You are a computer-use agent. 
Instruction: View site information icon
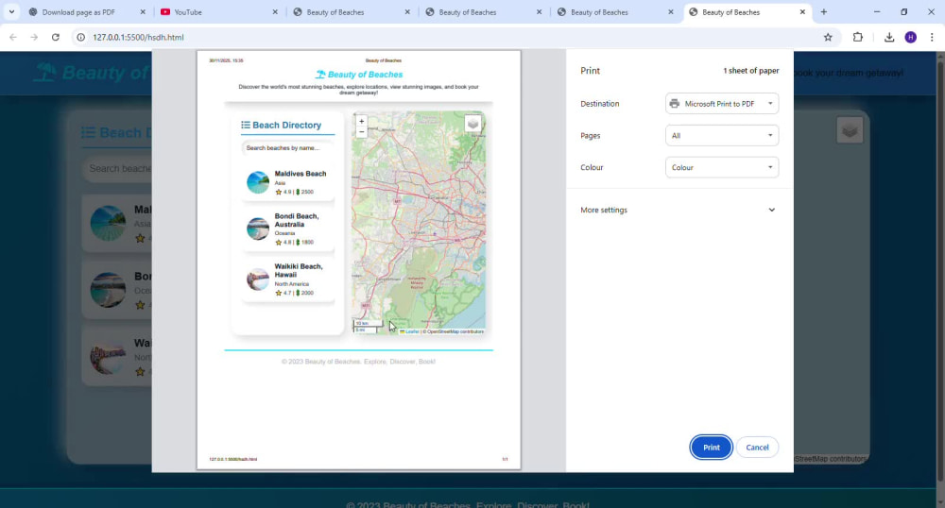[x=80, y=38]
